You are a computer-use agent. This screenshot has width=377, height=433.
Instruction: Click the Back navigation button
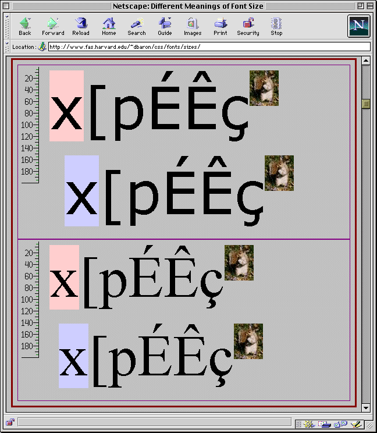[x=25, y=26]
